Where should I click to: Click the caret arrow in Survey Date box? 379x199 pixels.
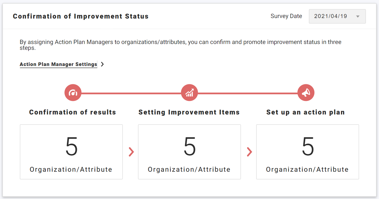tap(358, 16)
